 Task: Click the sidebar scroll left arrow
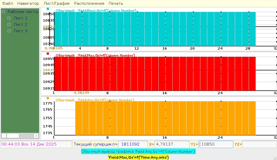click(4, 136)
